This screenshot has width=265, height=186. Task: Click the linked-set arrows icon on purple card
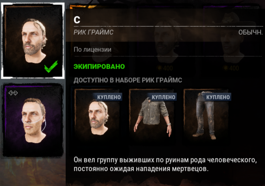pyautogui.click(x=13, y=93)
